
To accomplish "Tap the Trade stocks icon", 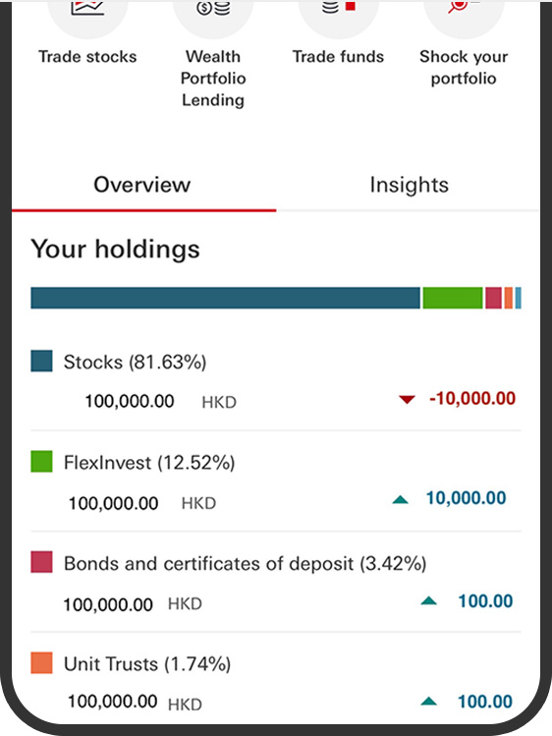I will click(87, 14).
